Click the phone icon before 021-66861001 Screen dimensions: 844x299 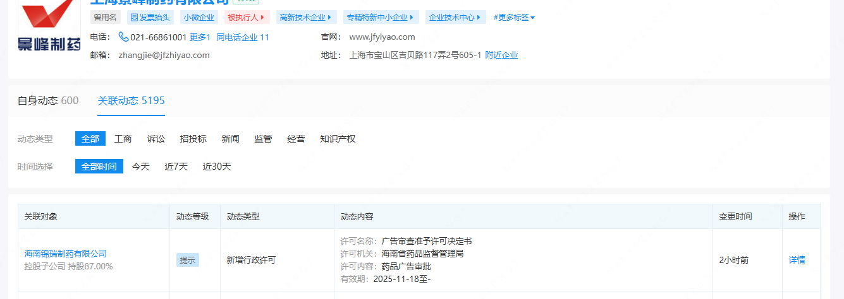(123, 37)
